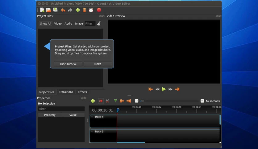The height and width of the screenshot is (149, 258).
Task: Open fullscreen icon in main toolbar
Action: pos(91,10)
